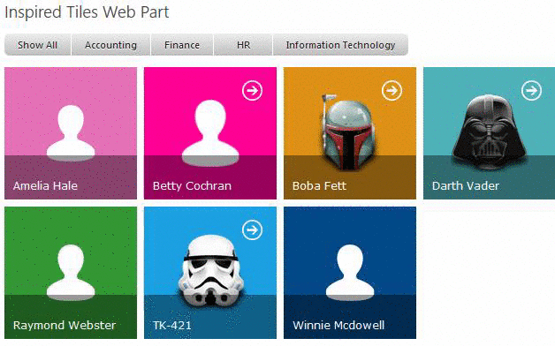The image size is (555, 346).
Task: Filter by Information Technology
Action: (340, 45)
